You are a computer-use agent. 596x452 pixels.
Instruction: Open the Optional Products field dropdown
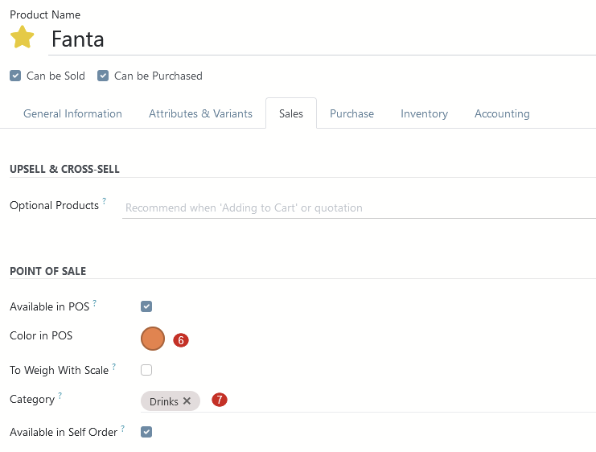tap(360, 208)
